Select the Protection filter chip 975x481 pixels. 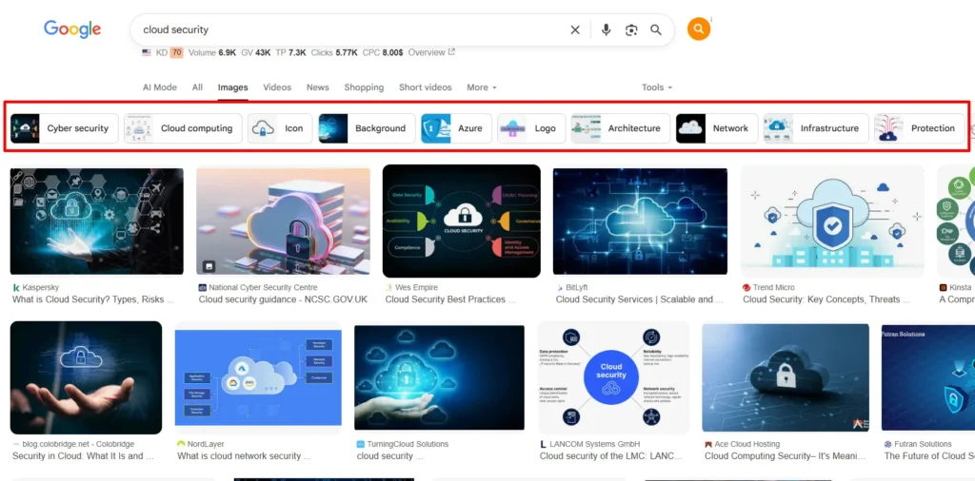919,128
